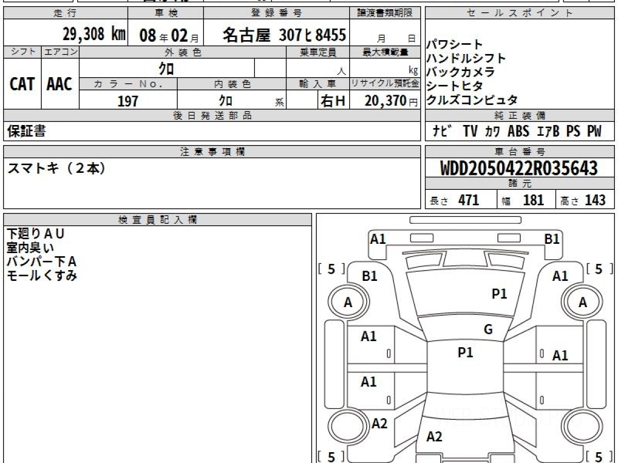Click the 後日発送部品 header
Screen dimensions: 618x463
pyautogui.click(x=212, y=116)
